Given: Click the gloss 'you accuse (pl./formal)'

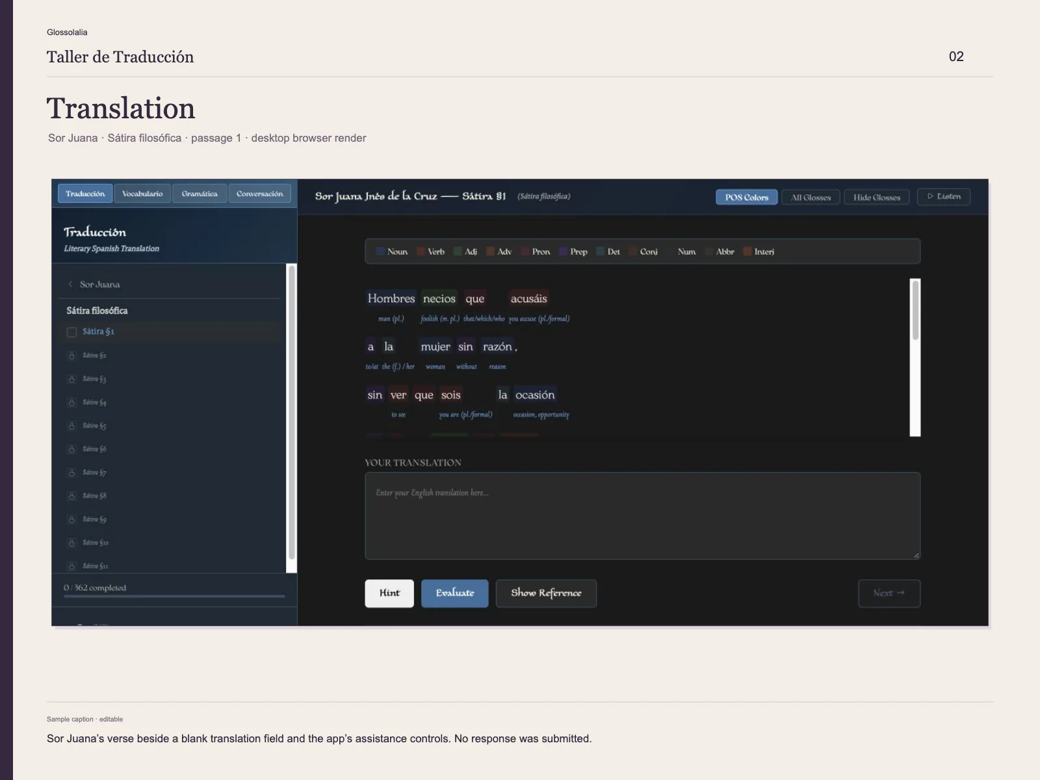Looking at the screenshot, I should pos(539,318).
